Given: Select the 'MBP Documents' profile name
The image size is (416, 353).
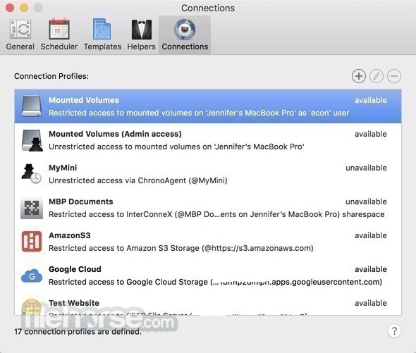Looking at the screenshot, I should pyautogui.click(x=81, y=202).
